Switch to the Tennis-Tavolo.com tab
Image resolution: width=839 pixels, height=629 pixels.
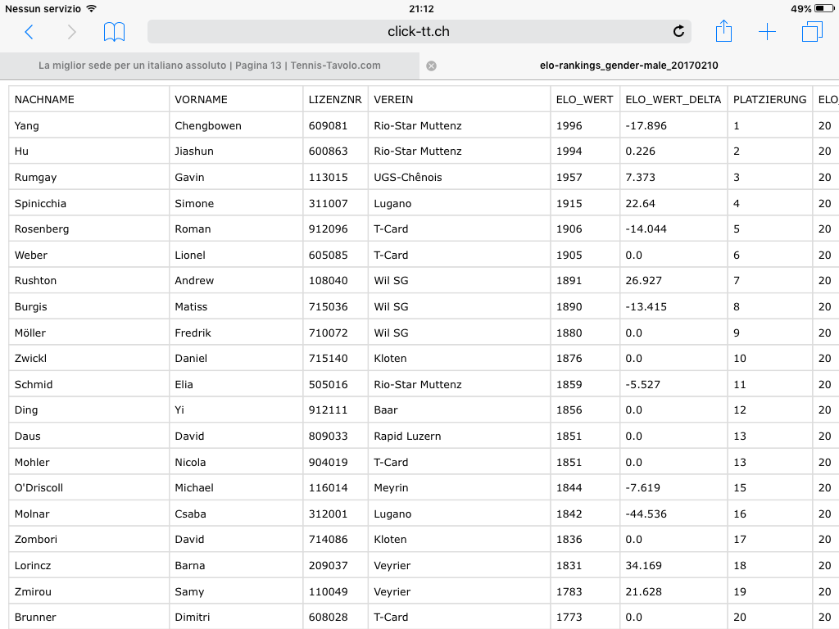(210, 66)
